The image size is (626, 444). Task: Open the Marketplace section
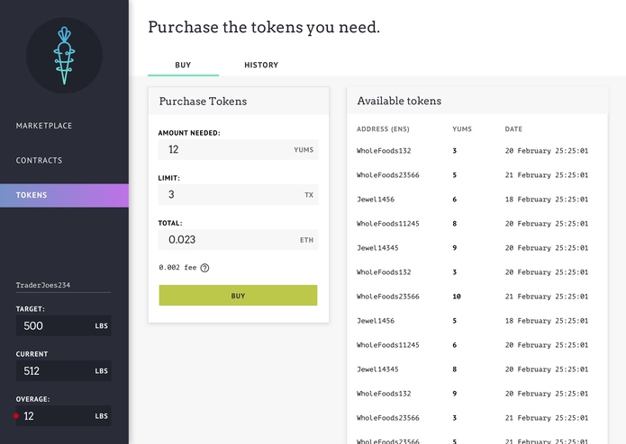point(44,126)
